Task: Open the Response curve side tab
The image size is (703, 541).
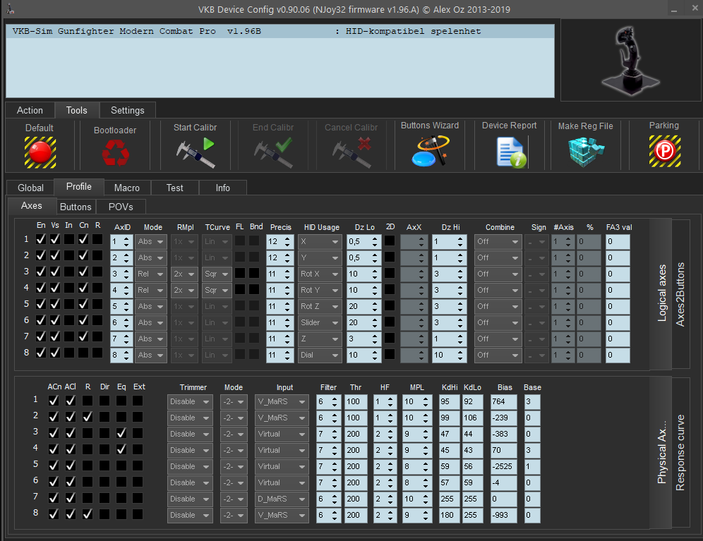Action: tap(680, 452)
